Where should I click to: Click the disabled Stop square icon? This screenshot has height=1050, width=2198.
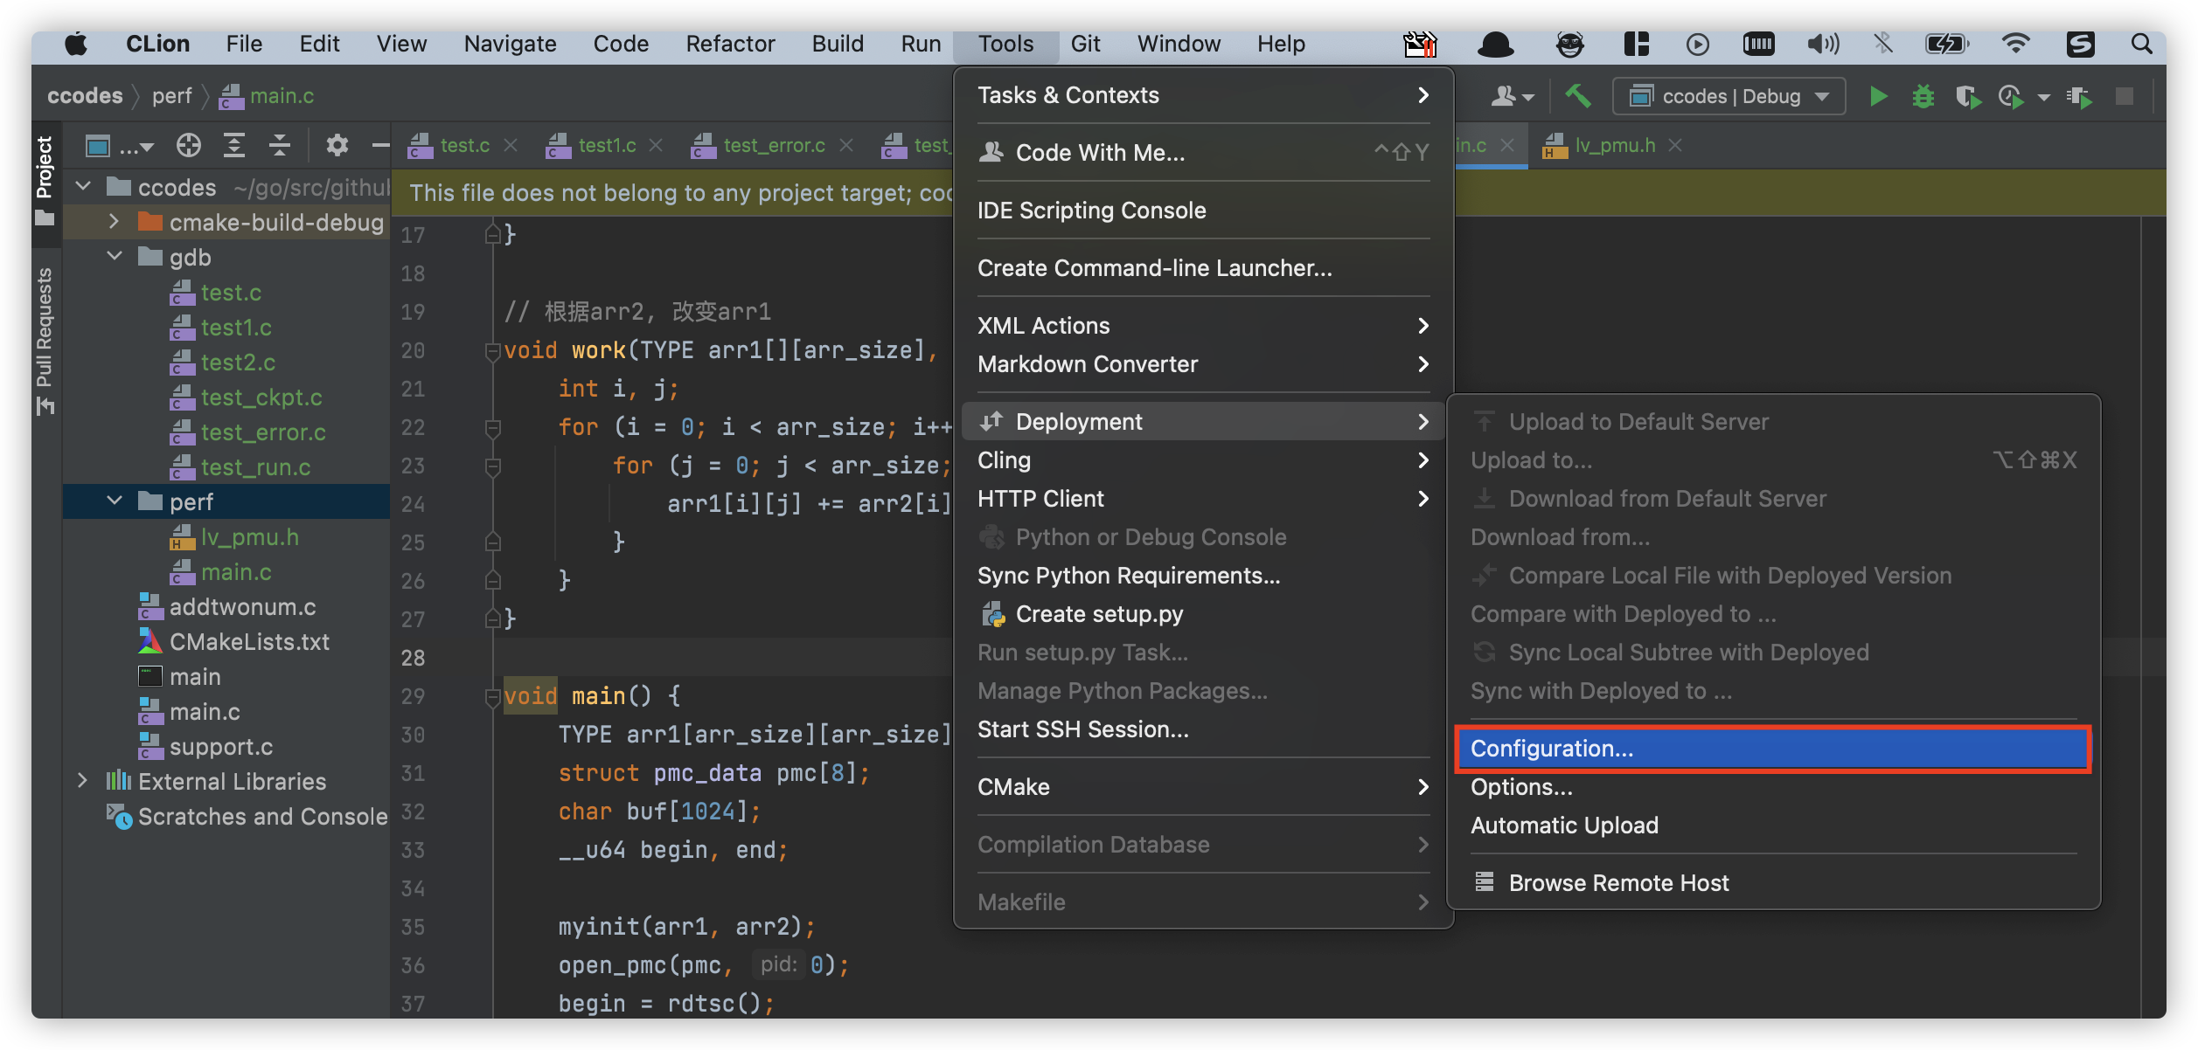click(2125, 96)
